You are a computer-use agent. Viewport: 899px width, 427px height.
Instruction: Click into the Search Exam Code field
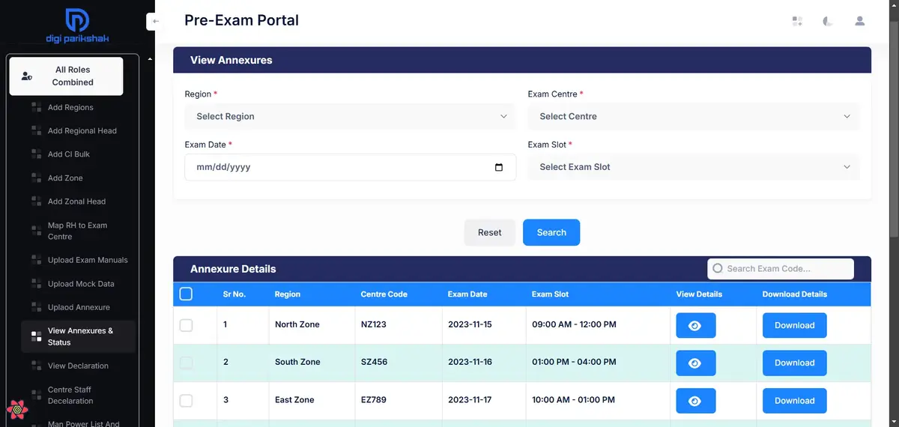pos(781,268)
